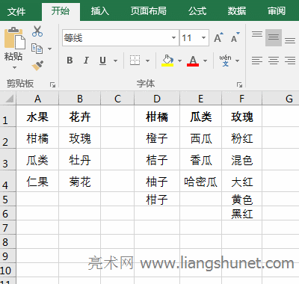Select row 1 header
The image size is (299, 284).
pos(8,117)
